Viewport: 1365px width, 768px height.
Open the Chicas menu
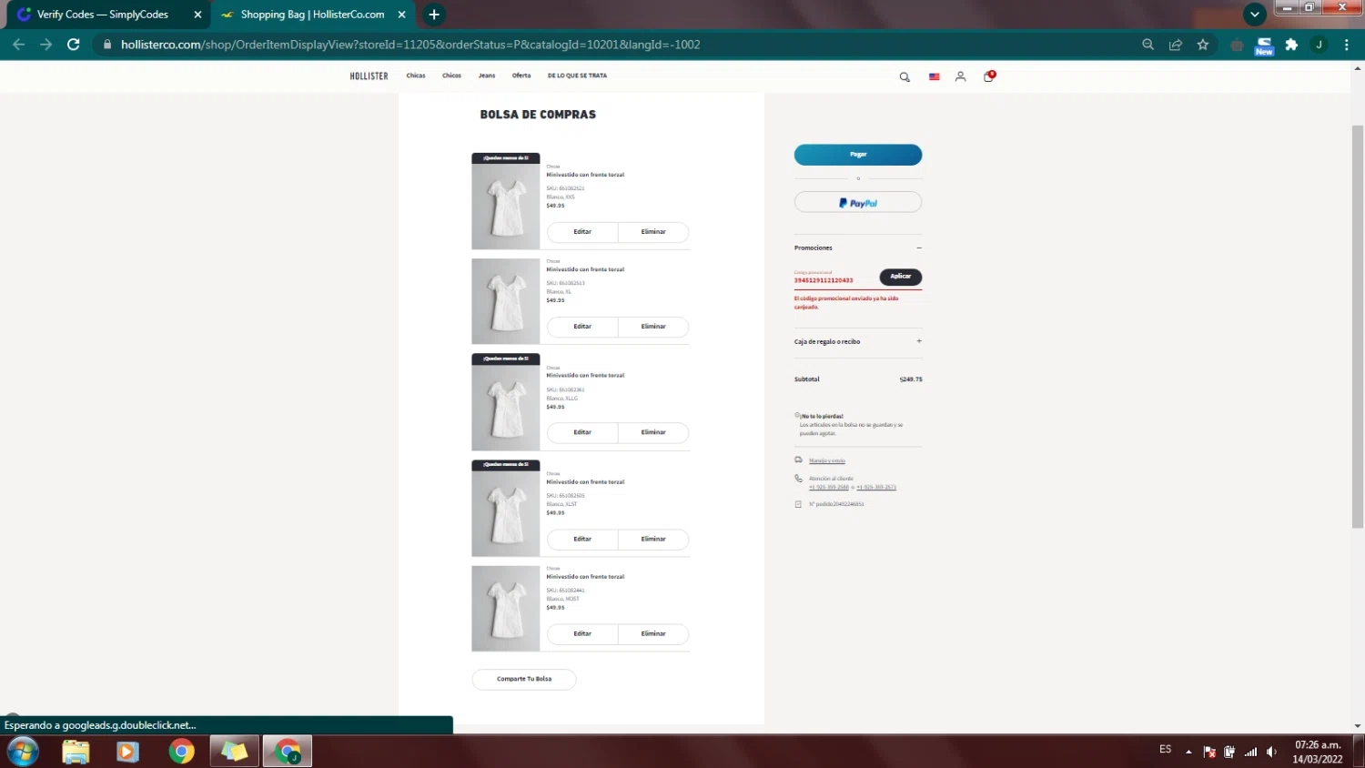click(416, 76)
